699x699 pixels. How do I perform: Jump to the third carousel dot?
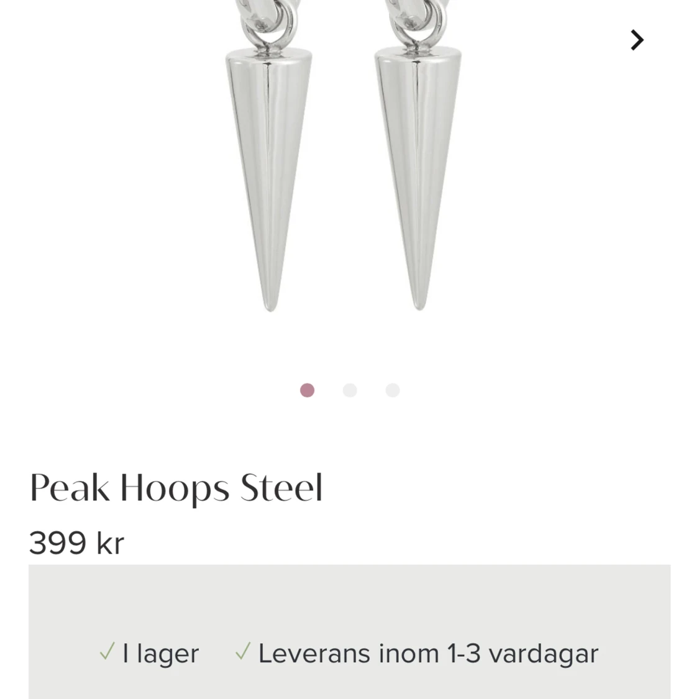point(393,390)
